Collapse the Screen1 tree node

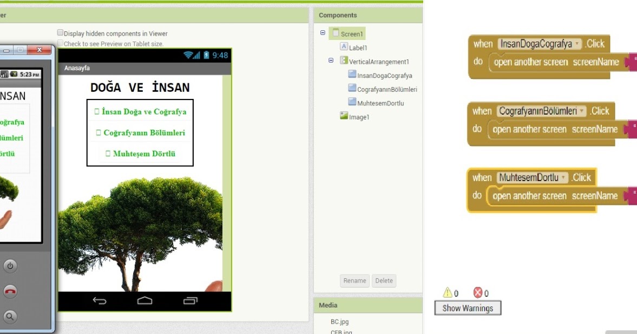pos(324,33)
